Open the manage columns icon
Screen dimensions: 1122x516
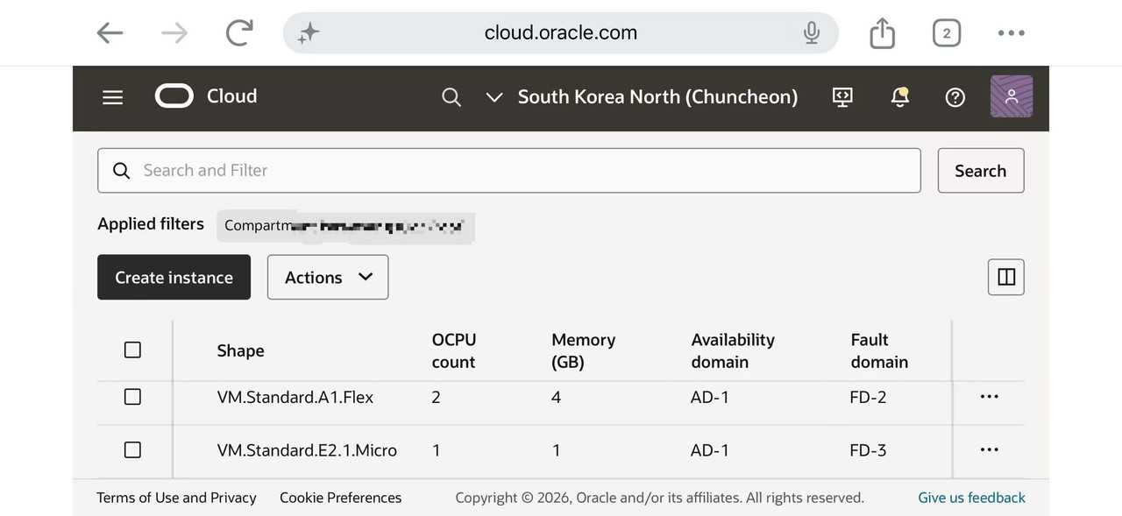tap(1006, 277)
